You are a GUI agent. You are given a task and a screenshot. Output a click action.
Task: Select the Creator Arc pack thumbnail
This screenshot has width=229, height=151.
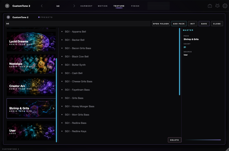31,86
